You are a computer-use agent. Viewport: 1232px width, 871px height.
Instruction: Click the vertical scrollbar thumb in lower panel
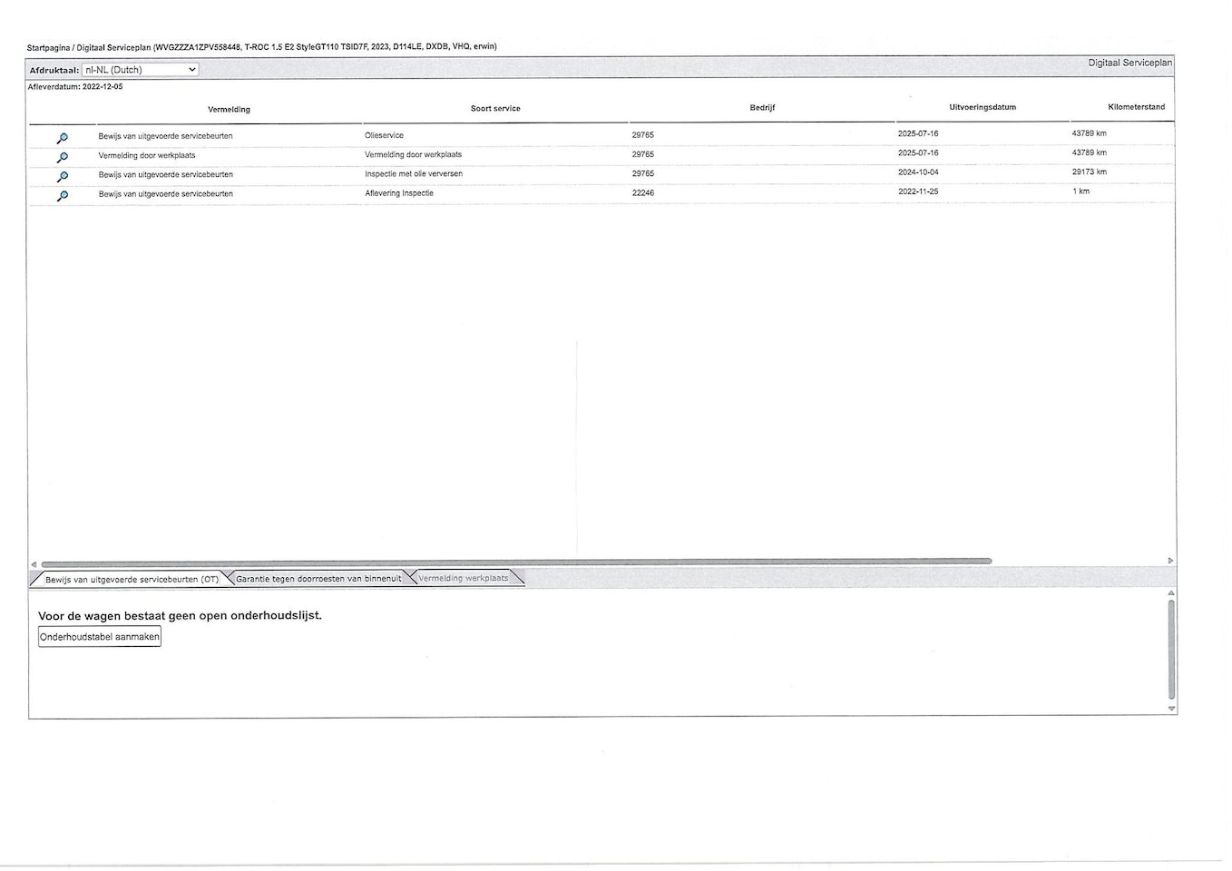point(1171,650)
